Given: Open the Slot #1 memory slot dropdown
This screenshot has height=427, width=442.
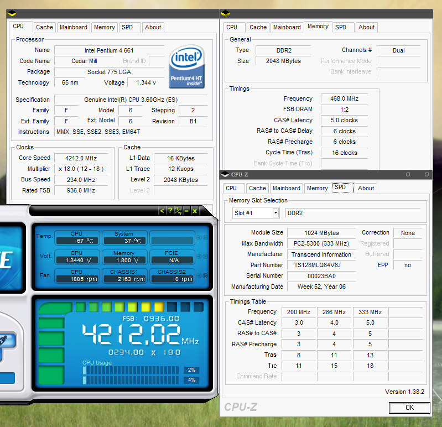Looking at the screenshot, I should [x=275, y=213].
